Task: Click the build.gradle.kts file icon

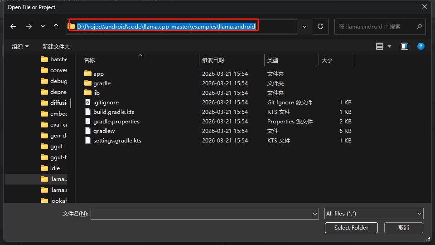Action: [x=87, y=112]
